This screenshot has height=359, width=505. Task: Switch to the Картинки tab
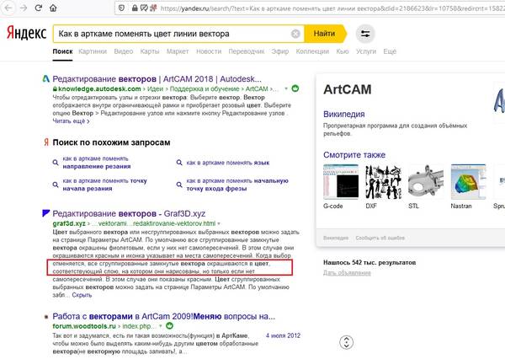click(93, 51)
